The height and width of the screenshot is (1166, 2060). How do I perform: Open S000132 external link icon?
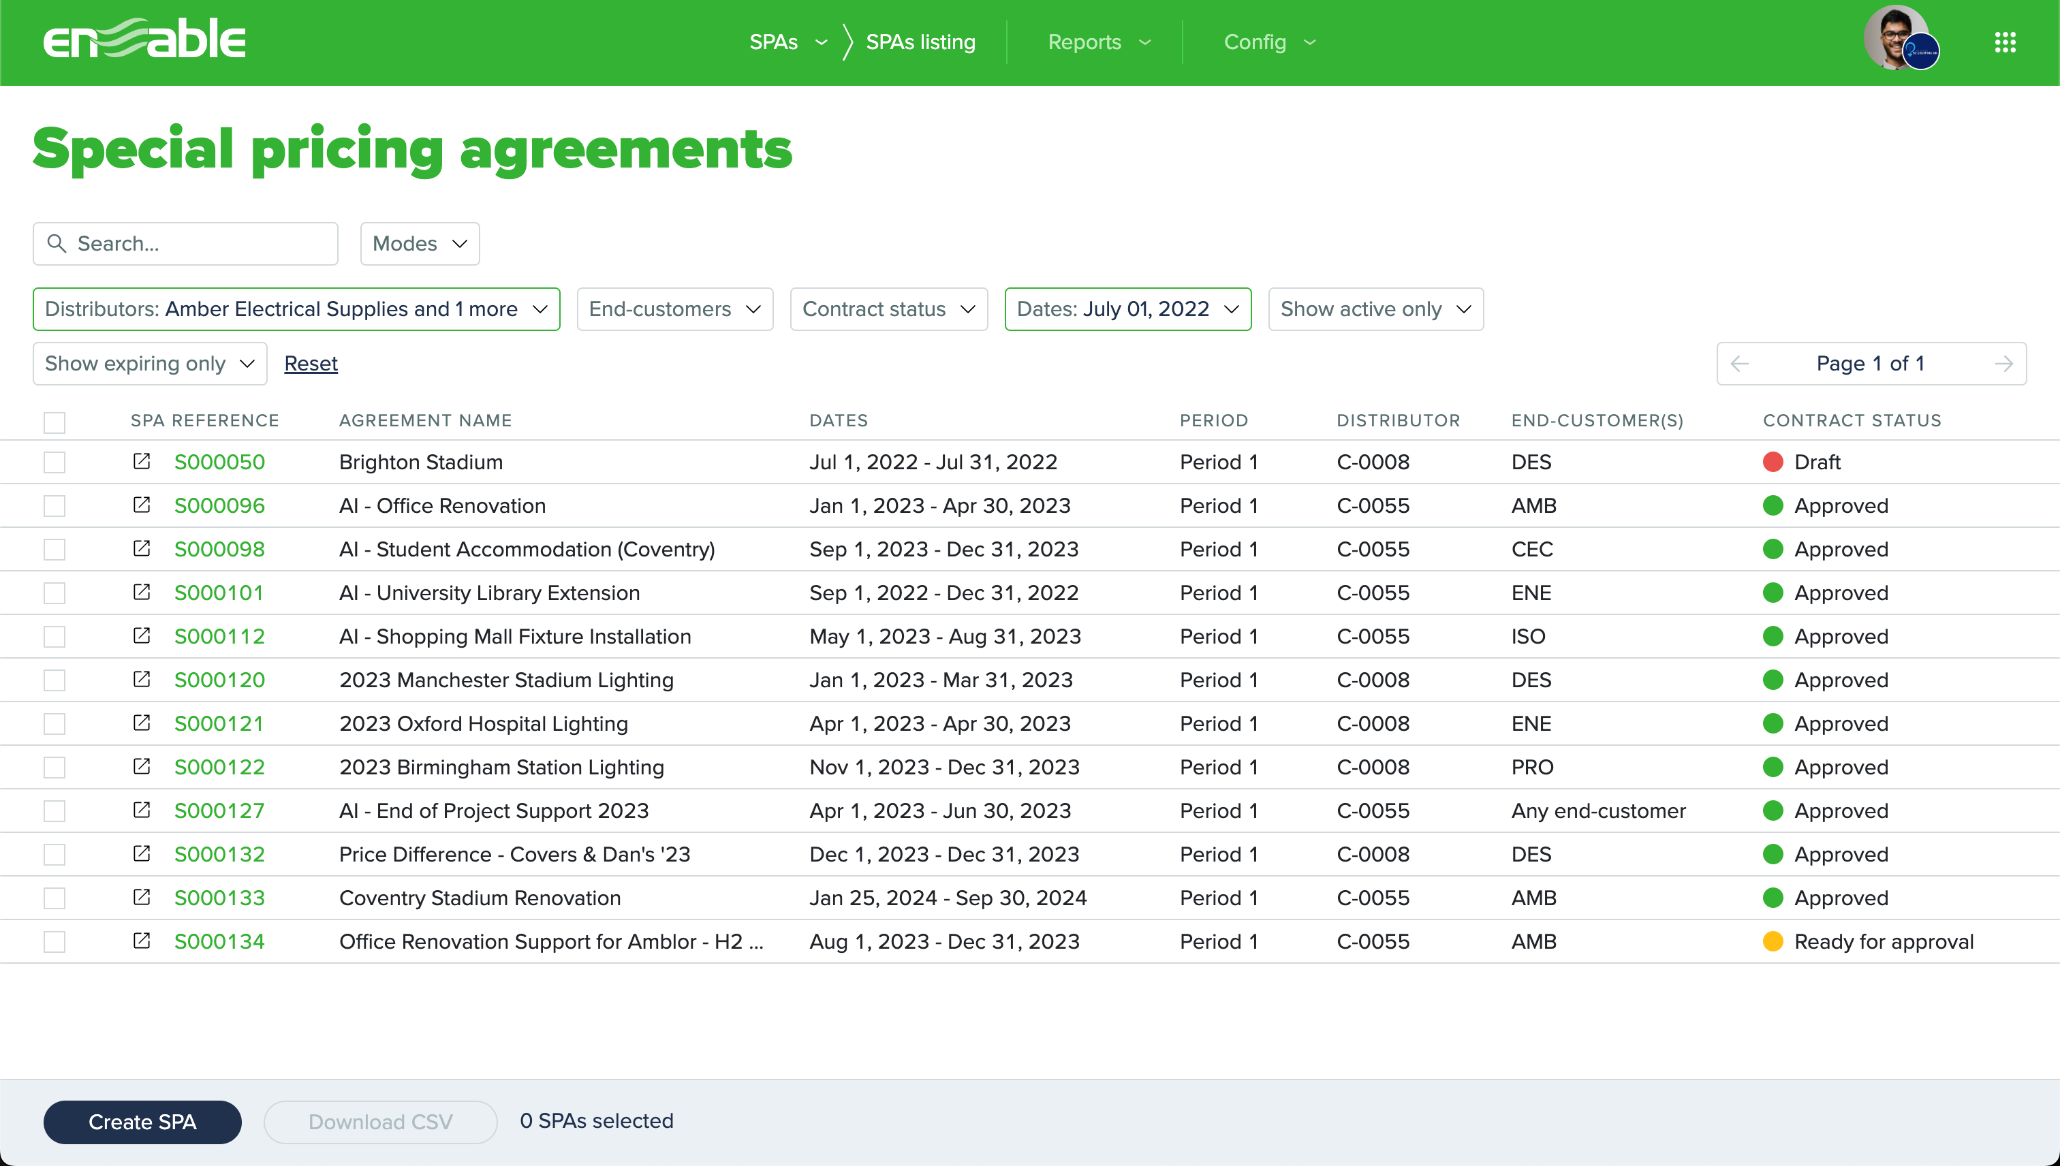(x=142, y=853)
